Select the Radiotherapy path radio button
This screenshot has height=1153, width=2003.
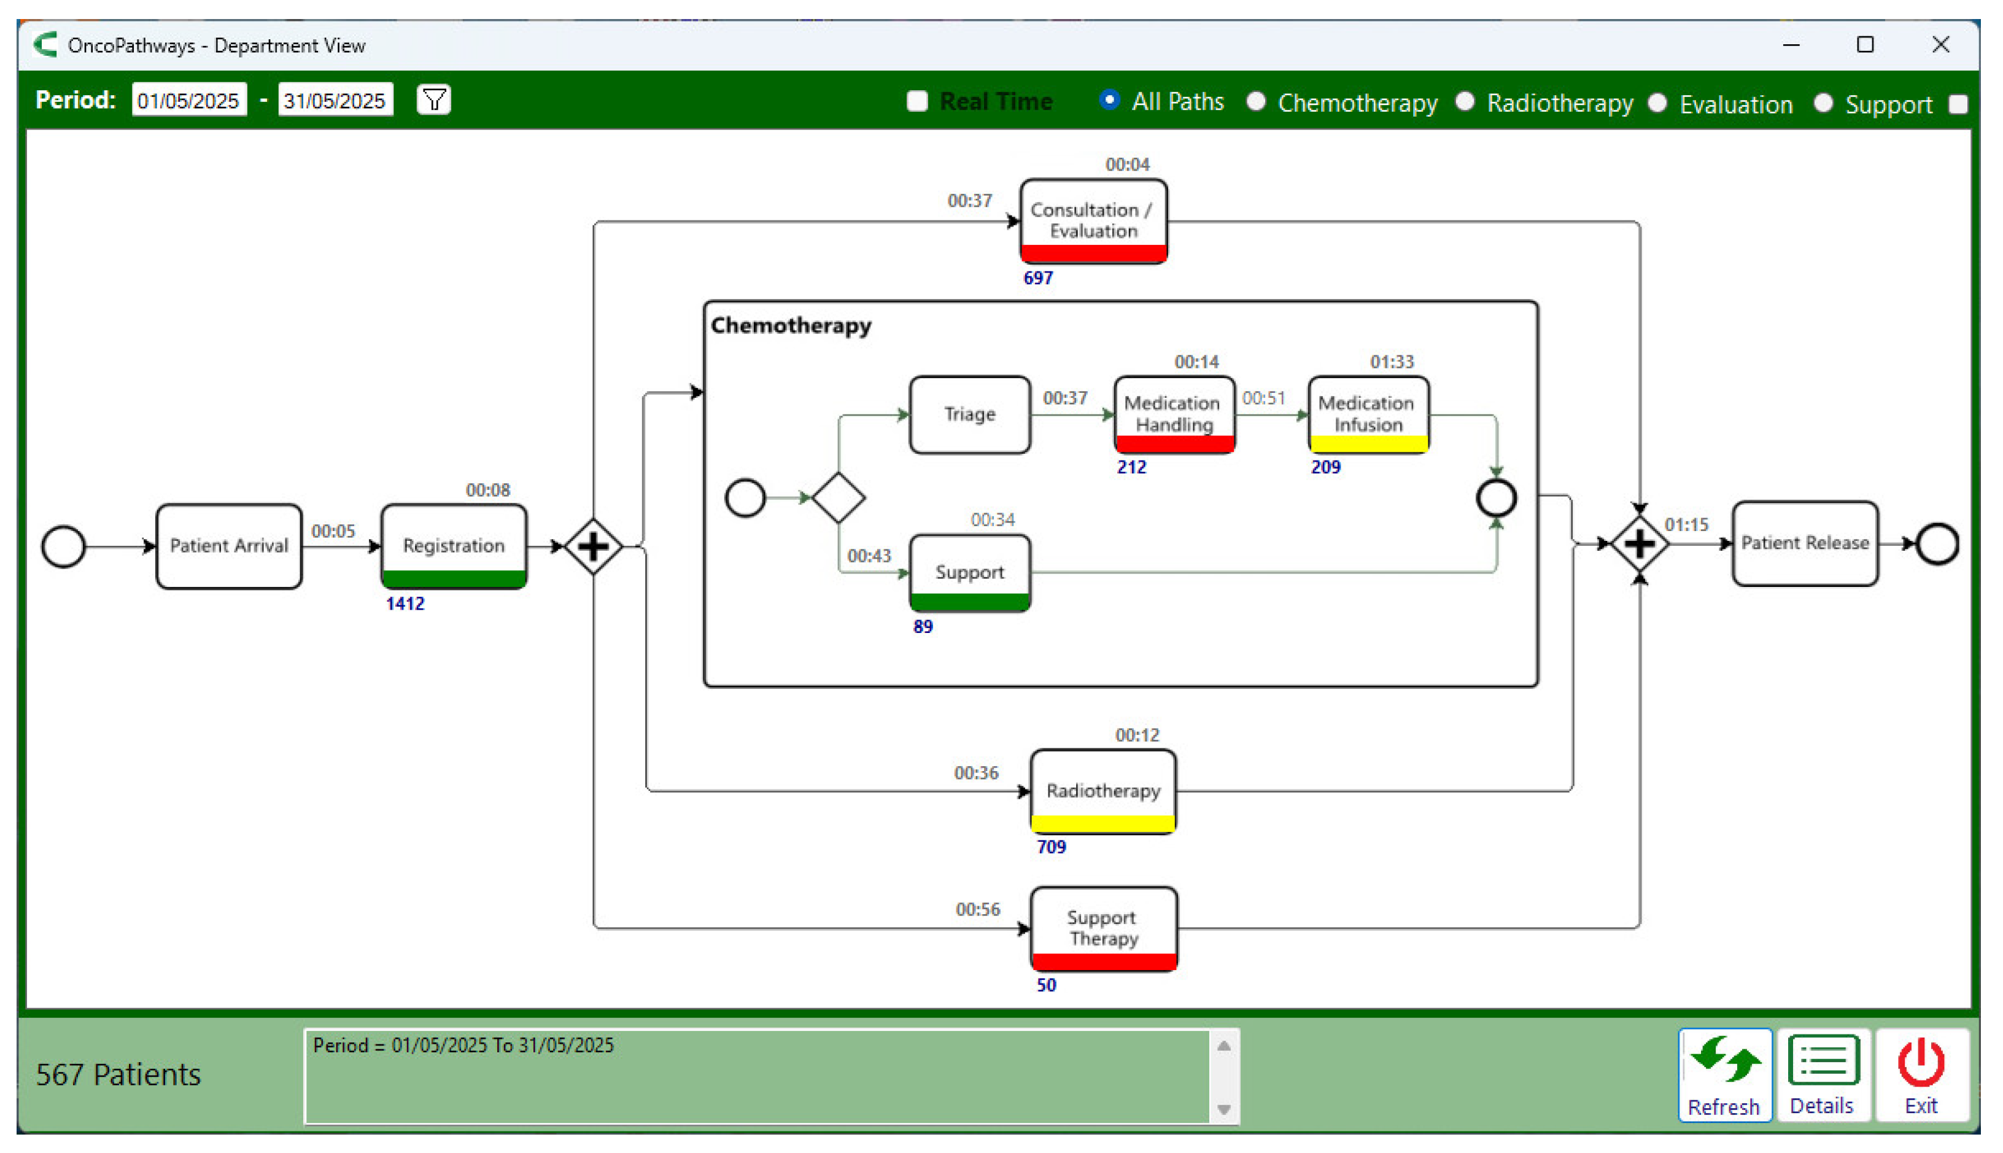[1465, 101]
